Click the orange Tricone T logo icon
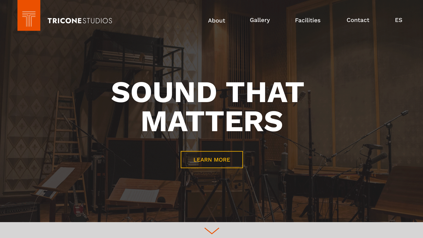423x238 pixels. (x=29, y=15)
